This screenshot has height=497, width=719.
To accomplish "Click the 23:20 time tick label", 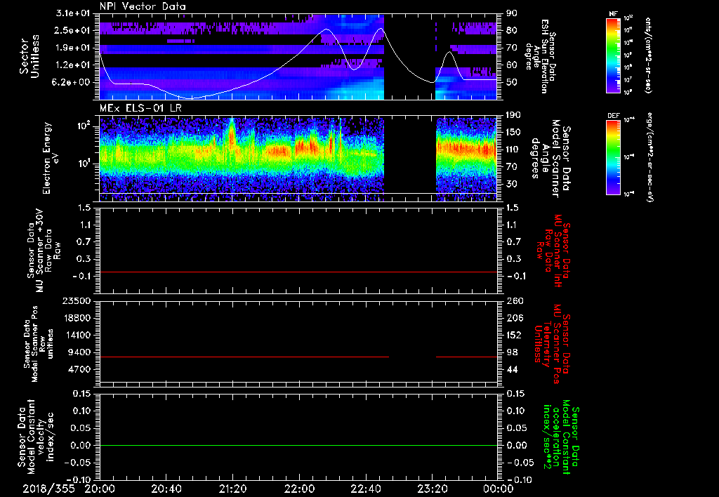I will coord(432,489).
